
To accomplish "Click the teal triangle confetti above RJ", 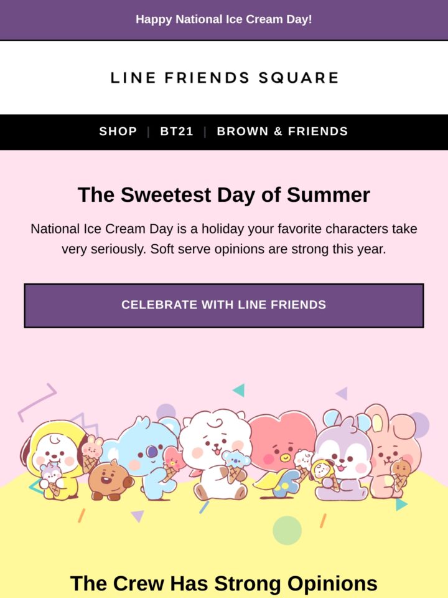I will 239,390.
